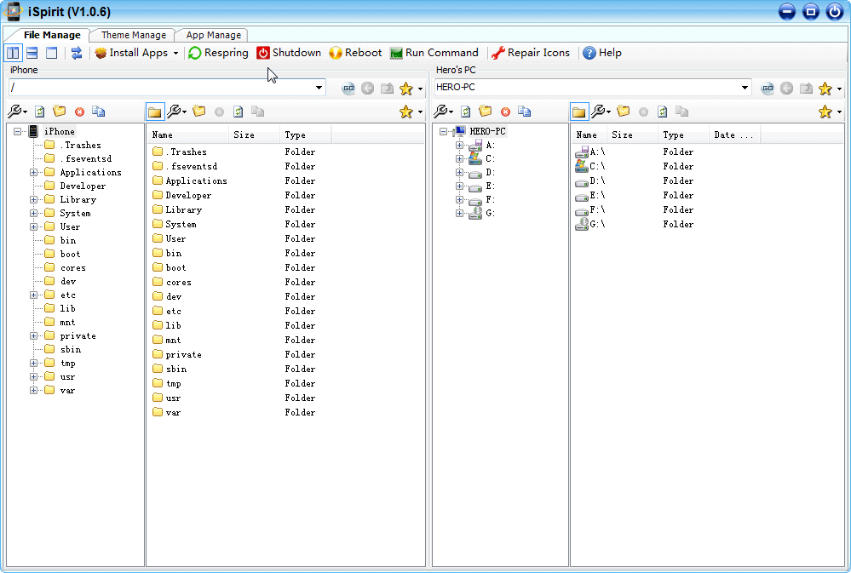Go up one folder on iPhone pane
The image size is (851, 573).
387,89
